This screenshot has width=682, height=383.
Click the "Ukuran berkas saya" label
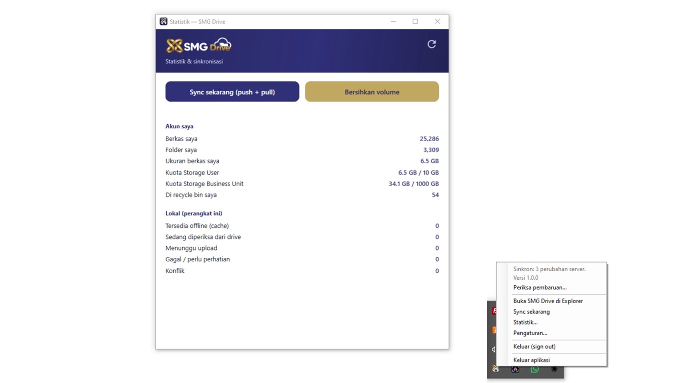(192, 161)
